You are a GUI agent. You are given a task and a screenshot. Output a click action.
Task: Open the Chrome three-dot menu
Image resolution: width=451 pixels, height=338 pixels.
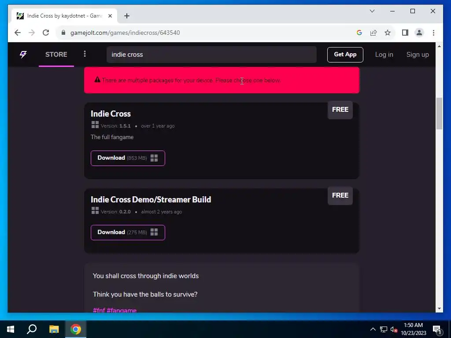pos(433,33)
